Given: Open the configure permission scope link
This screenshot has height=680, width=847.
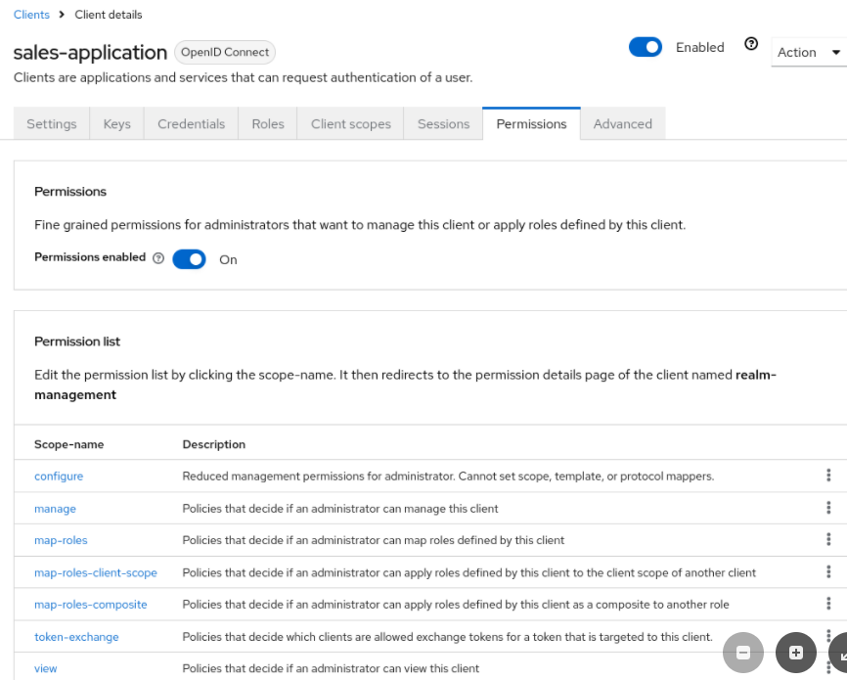Looking at the screenshot, I should tap(58, 476).
